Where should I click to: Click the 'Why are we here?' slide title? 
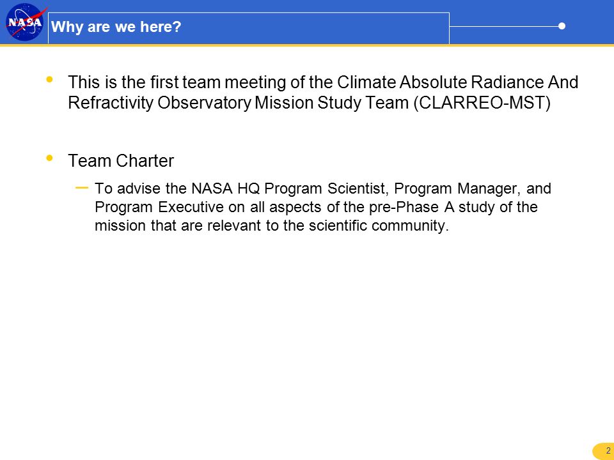tap(116, 27)
